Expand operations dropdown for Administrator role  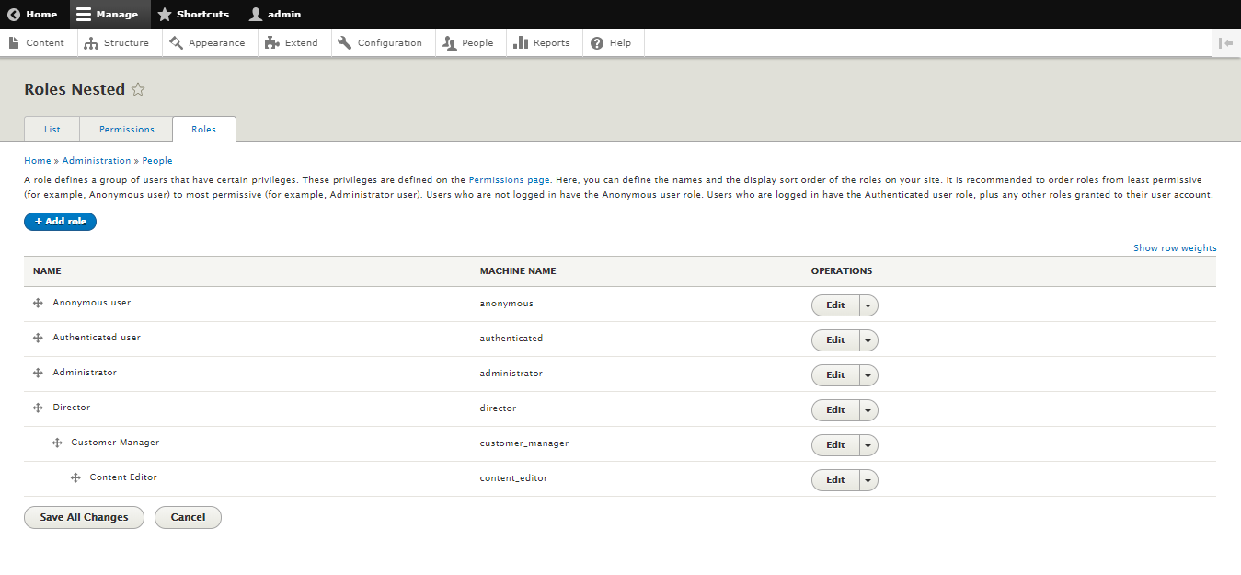868,374
